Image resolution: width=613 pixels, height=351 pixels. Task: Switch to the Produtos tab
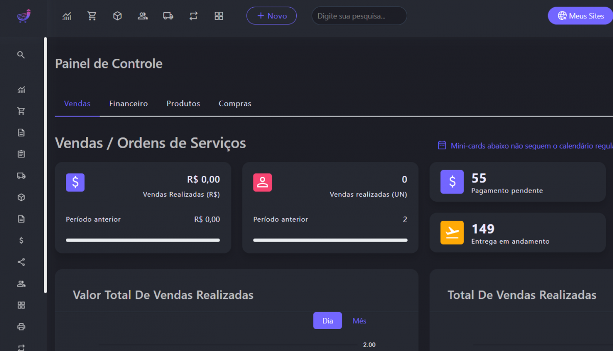[x=183, y=104]
